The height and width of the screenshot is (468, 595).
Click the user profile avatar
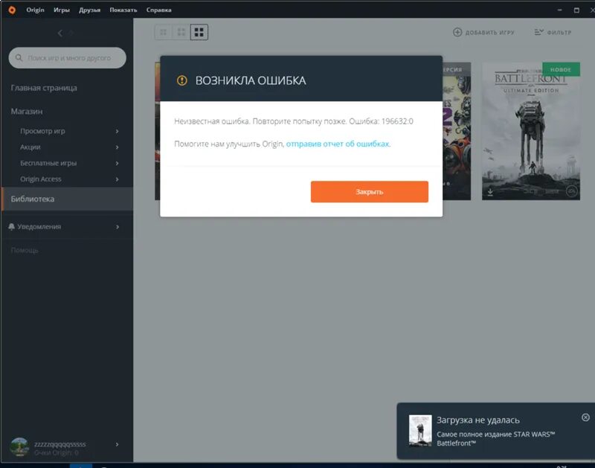pyautogui.click(x=19, y=447)
